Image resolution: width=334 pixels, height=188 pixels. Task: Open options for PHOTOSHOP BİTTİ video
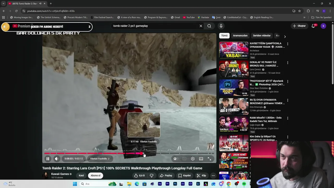(288, 81)
